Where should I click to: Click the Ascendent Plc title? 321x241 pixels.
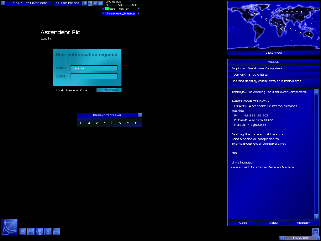coord(60,32)
